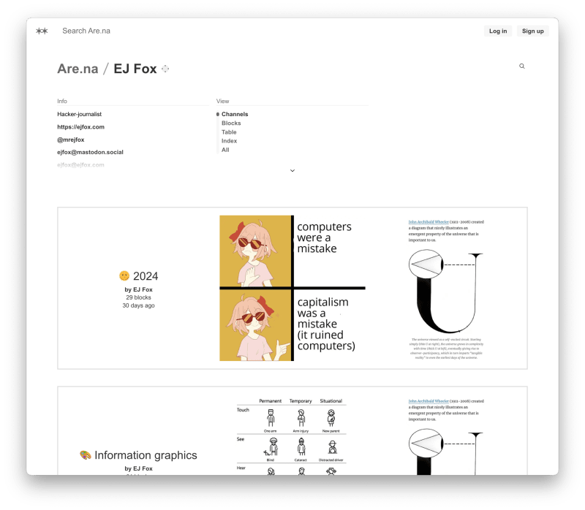The height and width of the screenshot is (510, 585).
Task: Click the search magnifier icon near the profile header
Action: [522, 66]
